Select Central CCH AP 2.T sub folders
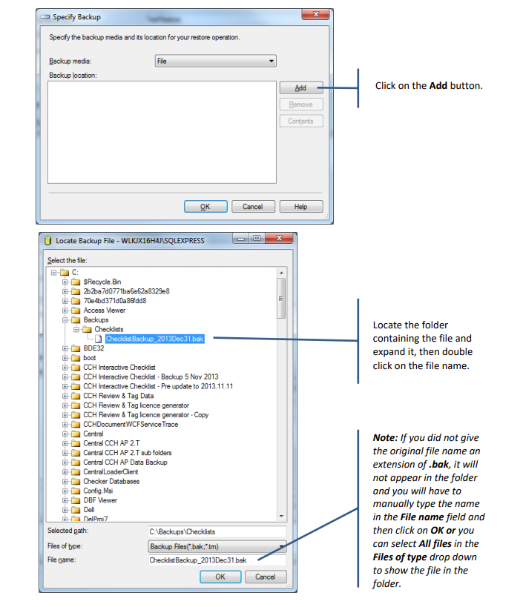Image resolution: width=523 pixels, height=607 pixels. point(128,453)
